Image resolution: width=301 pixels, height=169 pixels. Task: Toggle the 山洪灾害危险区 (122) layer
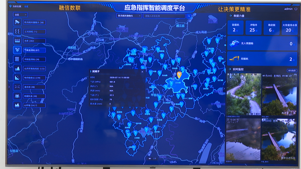coord(34,68)
